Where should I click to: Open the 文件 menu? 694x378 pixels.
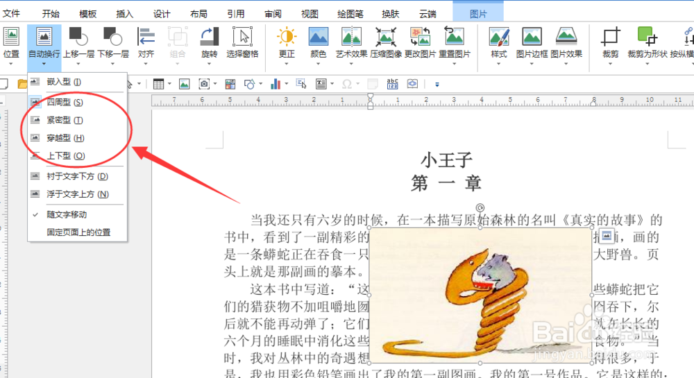[11, 14]
